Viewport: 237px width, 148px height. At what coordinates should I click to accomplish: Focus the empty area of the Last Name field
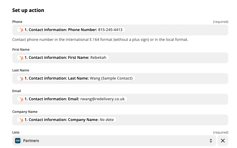[x=181, y=78]
